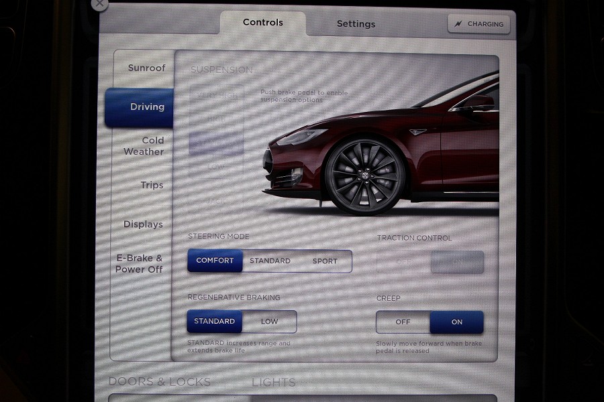Set regenerative braking to Standard
Image resolution: width=604 pixels, height=402 pixels.
coord(215,322)
